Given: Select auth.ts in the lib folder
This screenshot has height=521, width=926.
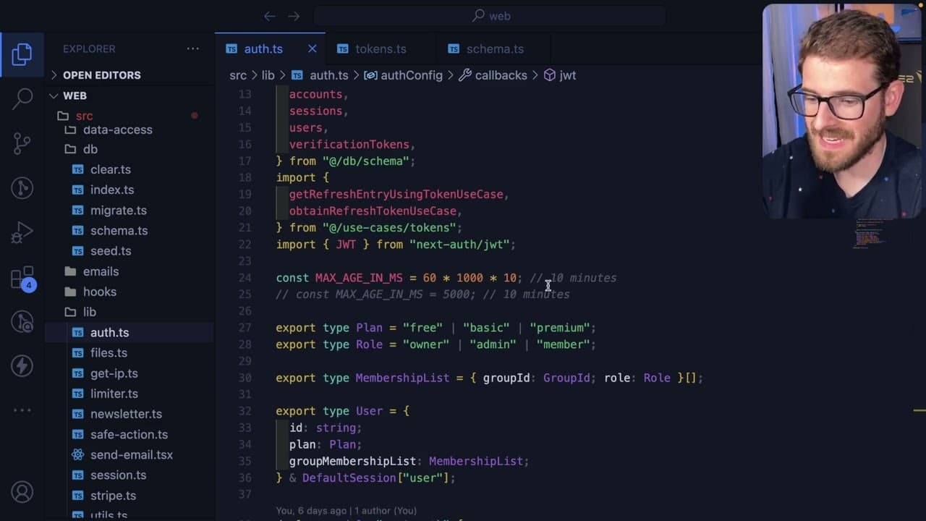Looking at the screenshot, I should pos(109,333).
